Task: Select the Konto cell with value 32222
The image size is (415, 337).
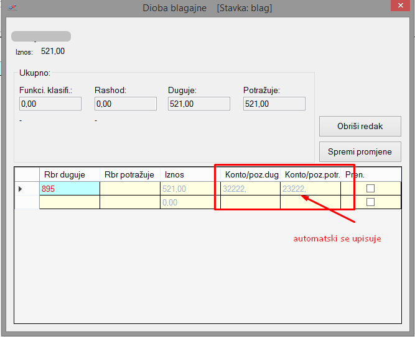Action: pos(250,189)
